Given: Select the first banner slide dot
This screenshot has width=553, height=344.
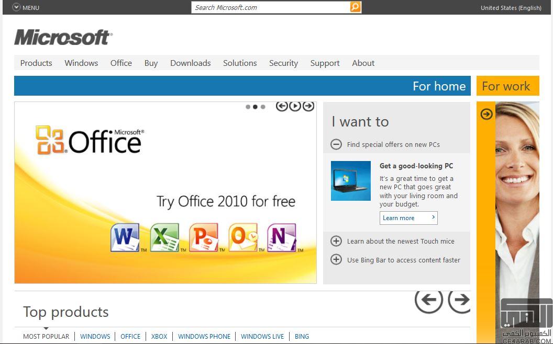Looking at the screenshot, I should point(248,107).
